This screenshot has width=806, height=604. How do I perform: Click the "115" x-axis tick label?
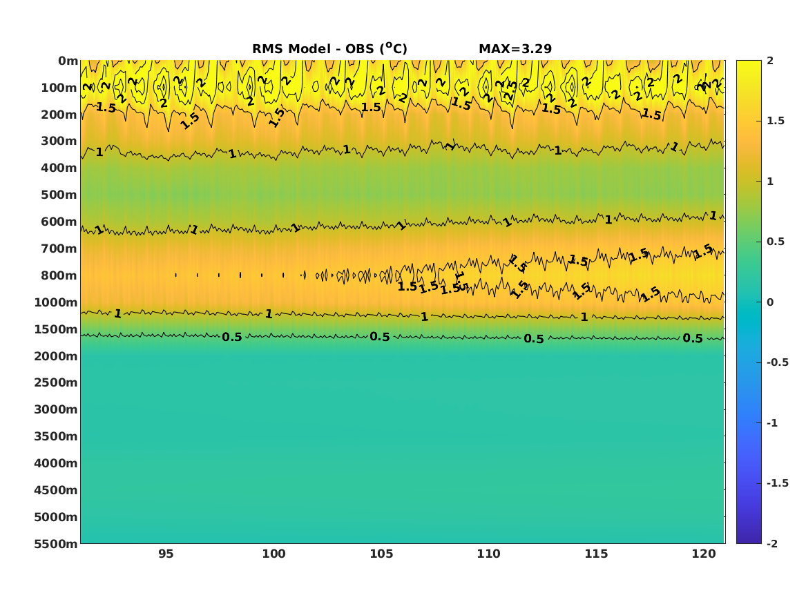pos(596,554)
